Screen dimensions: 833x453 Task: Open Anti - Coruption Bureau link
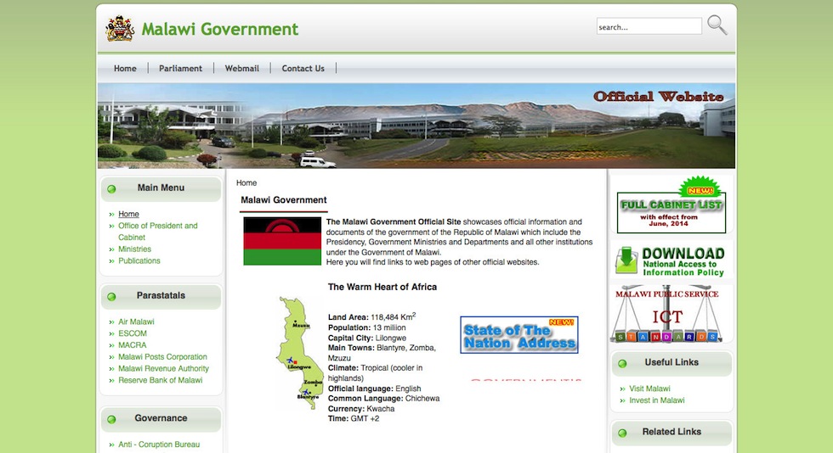[x=159, y=444]
